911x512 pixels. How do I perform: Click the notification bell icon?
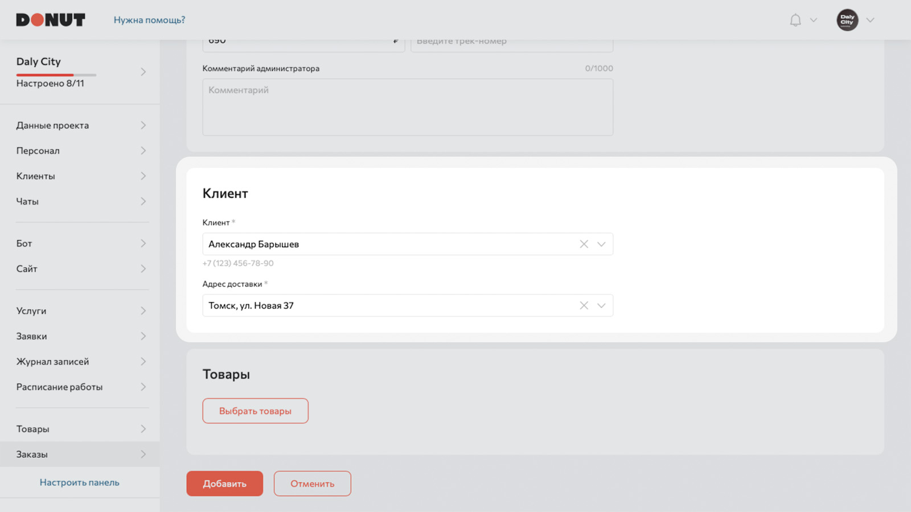pyautogui.click(x=795, y=20)
